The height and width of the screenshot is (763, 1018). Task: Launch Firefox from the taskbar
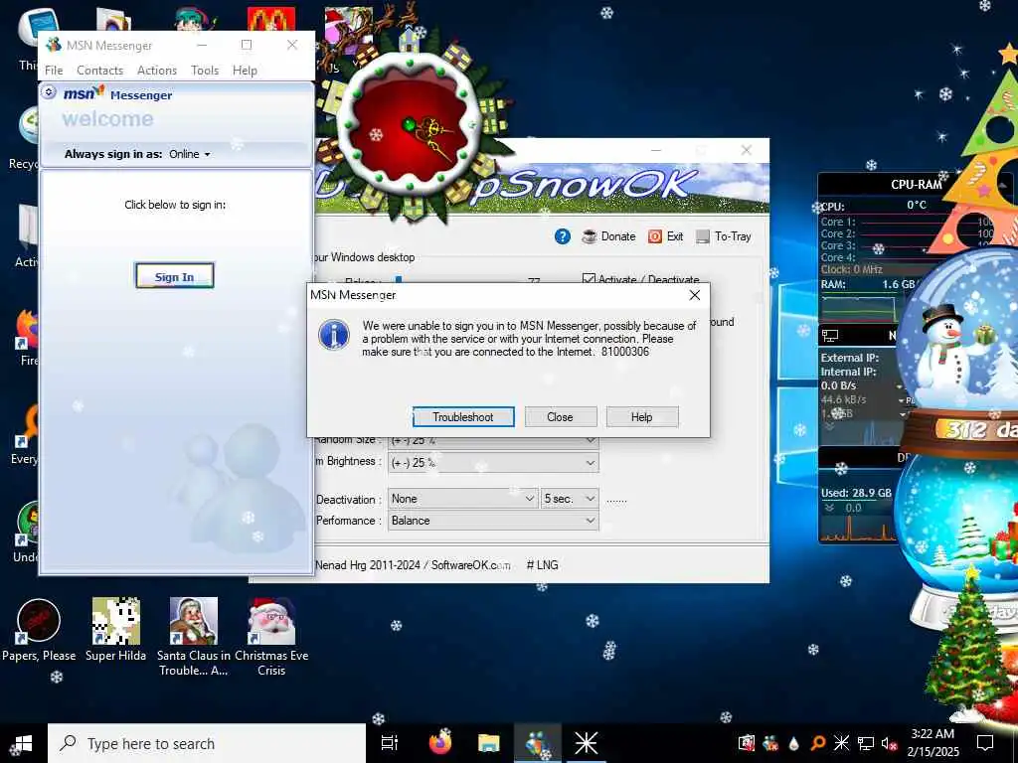point(440,743)
